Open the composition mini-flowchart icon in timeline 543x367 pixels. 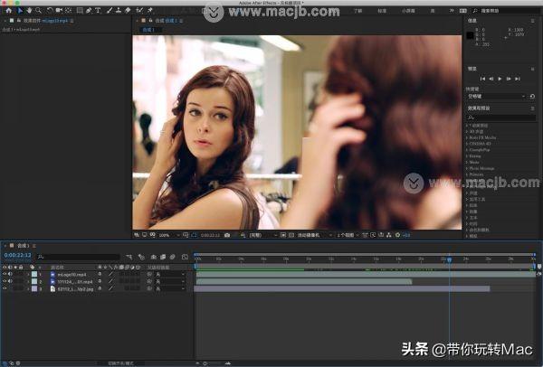pyautogui.click(x=129, y=257)
